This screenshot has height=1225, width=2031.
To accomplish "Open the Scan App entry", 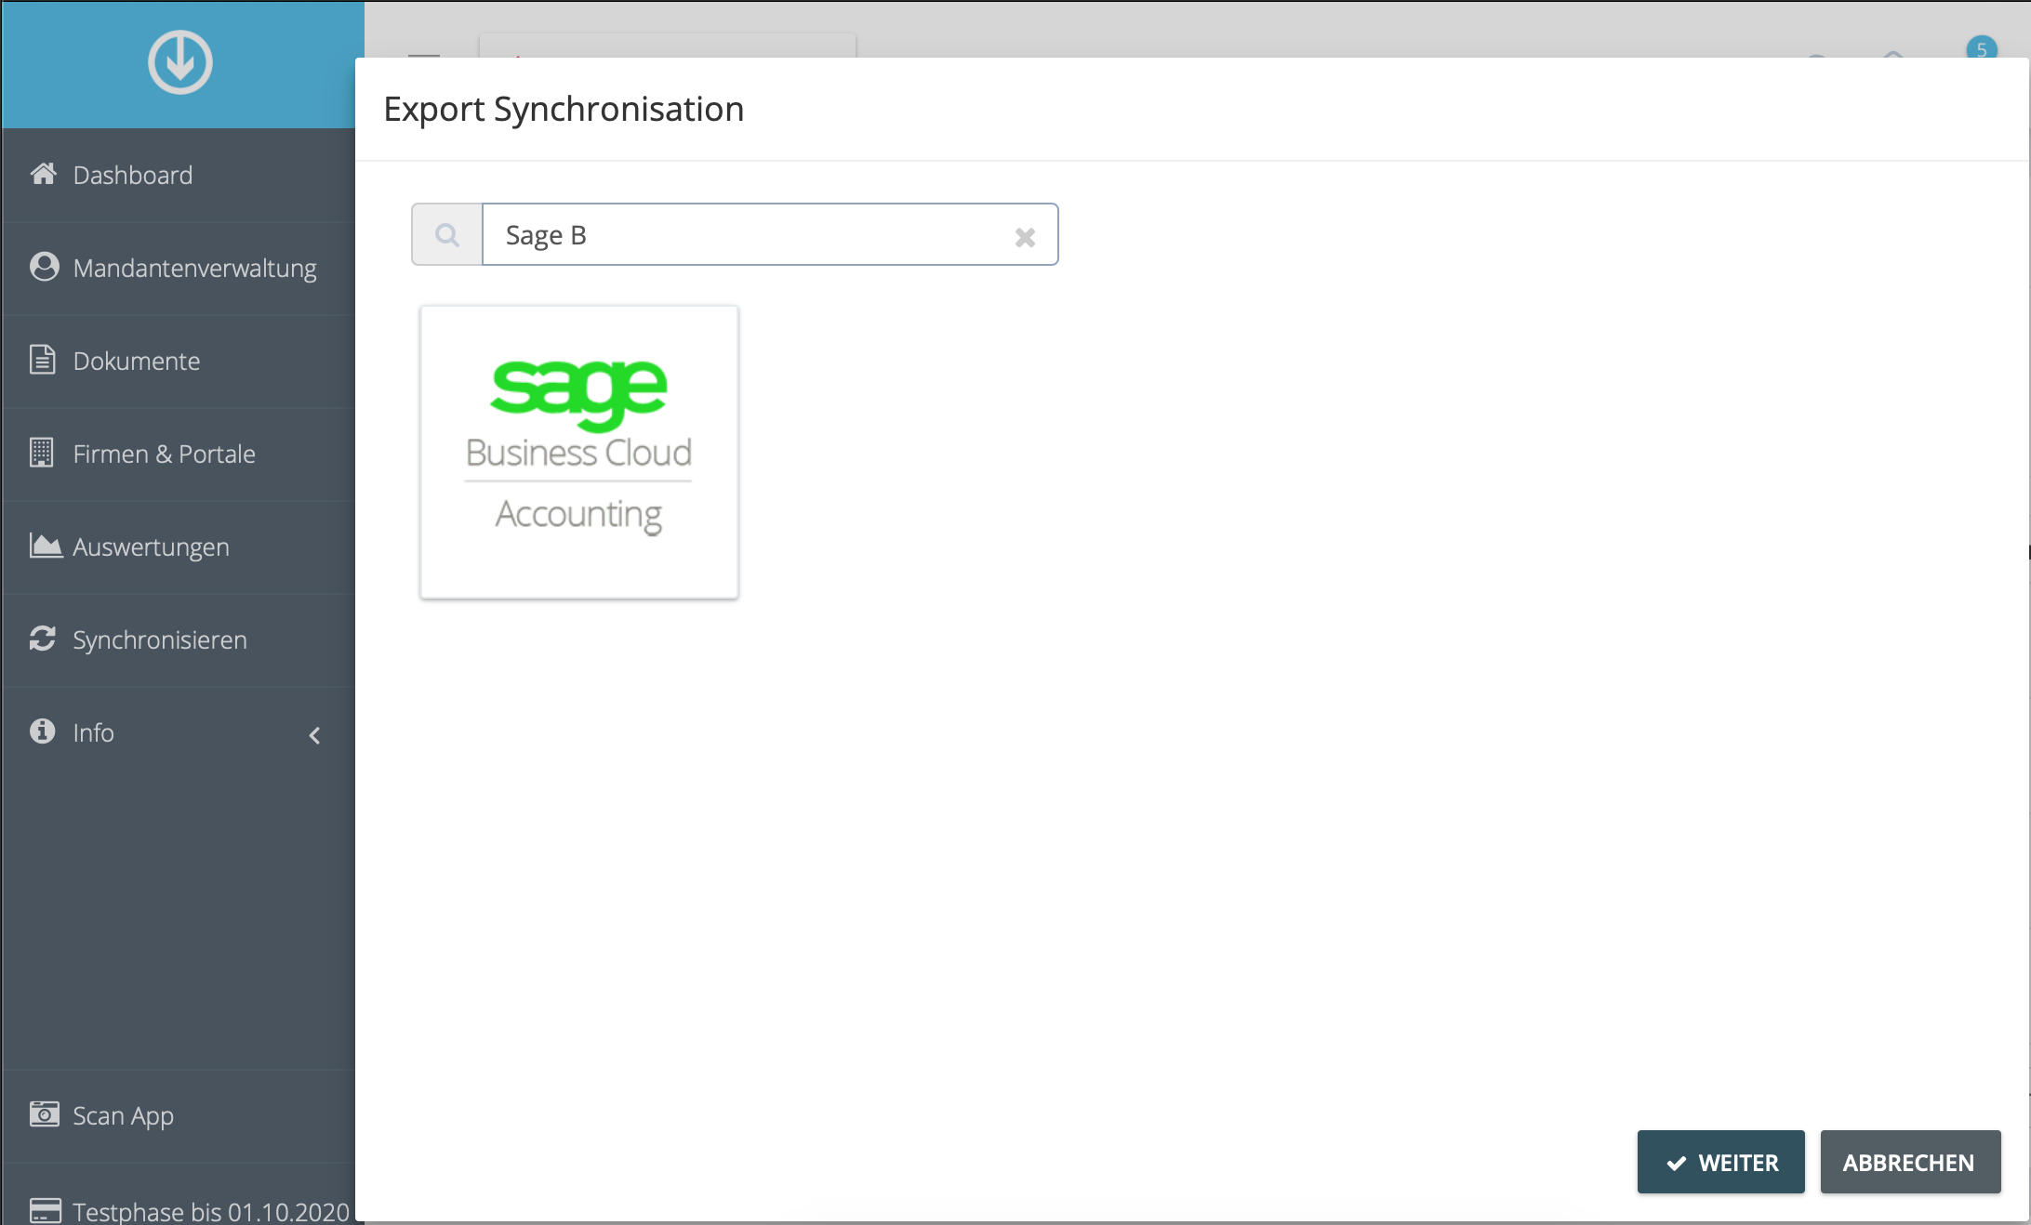I will (x=178, y=1115).
